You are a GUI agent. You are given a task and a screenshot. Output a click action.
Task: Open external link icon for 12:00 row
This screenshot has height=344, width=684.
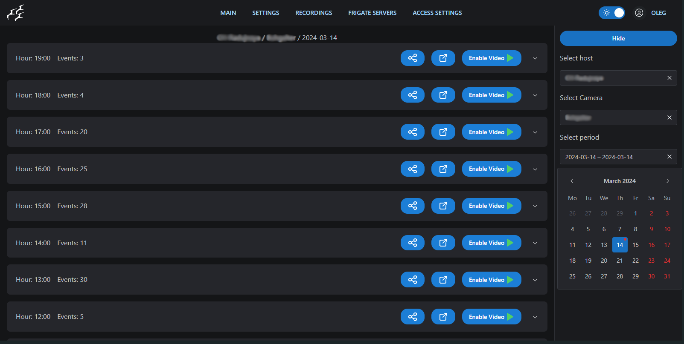click(443, 317)
